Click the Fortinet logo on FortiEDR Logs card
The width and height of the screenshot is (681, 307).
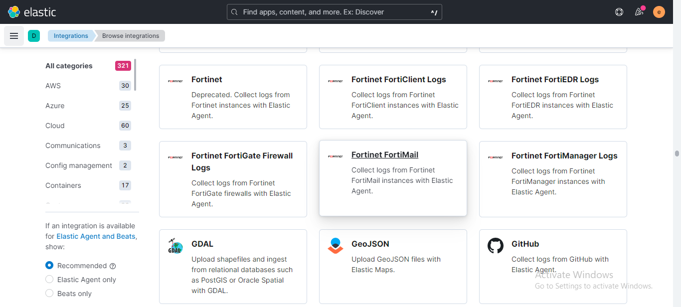click(496, 81)
